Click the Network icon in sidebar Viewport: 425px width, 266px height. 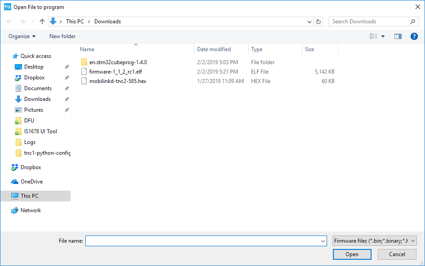pos(15,210)
